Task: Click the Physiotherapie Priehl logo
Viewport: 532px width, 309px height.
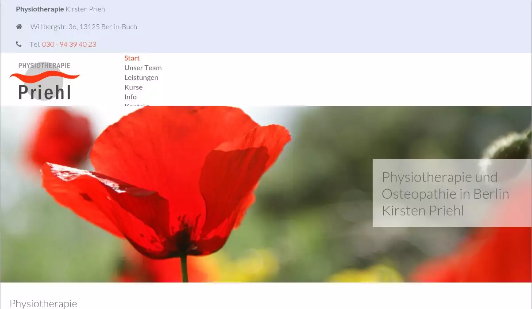Action: pyautogui.click(x=44, y=81)
